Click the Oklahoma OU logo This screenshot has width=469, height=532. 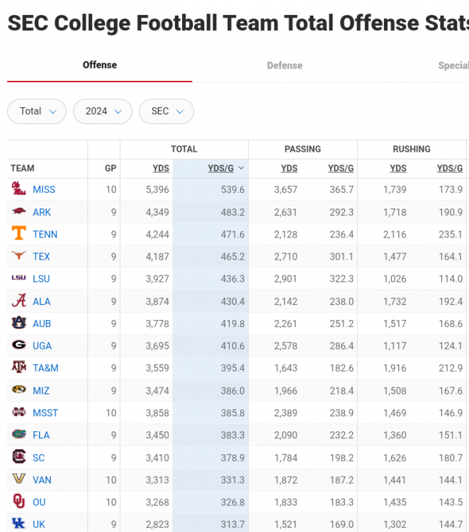pyautogui.click(x=19, y=501)
